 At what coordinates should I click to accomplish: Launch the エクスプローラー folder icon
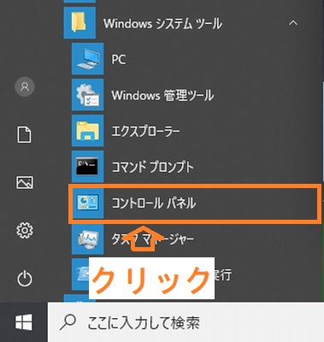(x=87, y=131)
